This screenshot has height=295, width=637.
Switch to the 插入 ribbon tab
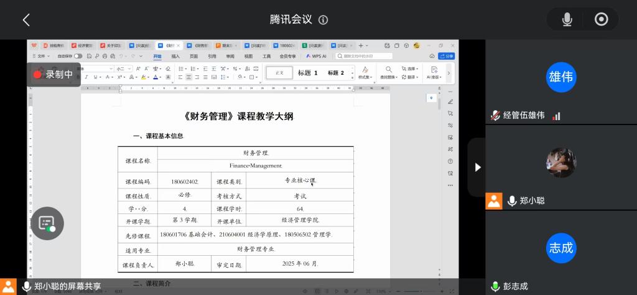tap(176, 56)
